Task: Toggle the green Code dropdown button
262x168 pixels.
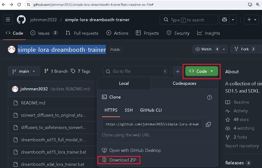Action: click(x=201, y=71)
